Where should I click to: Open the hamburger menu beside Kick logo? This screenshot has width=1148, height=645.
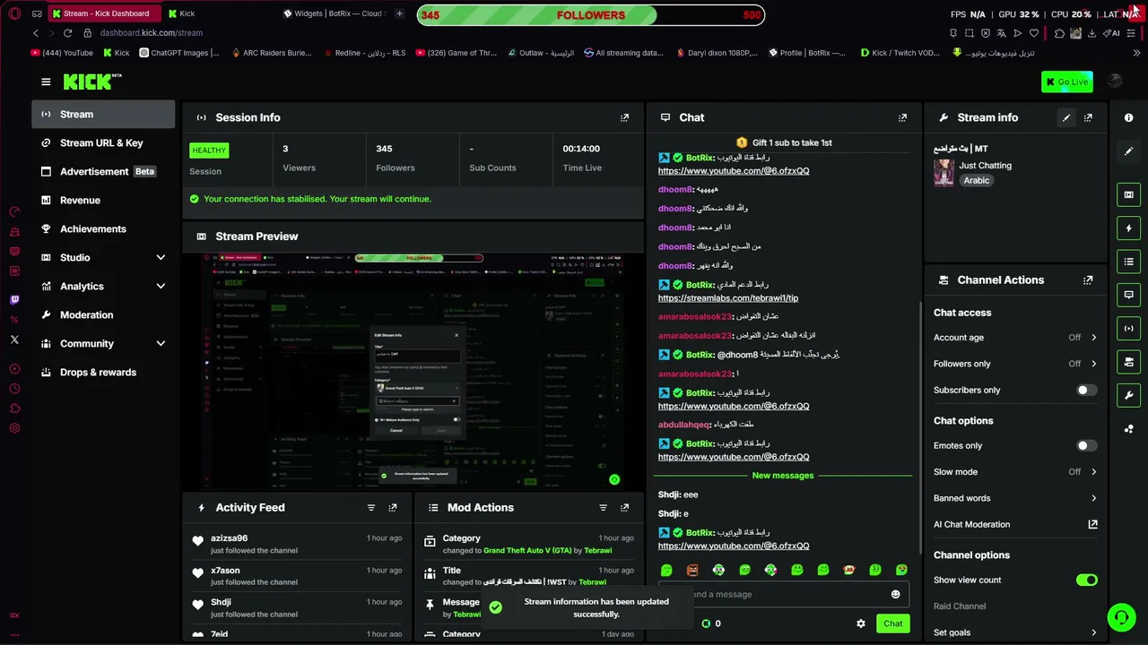pos(46,82)
